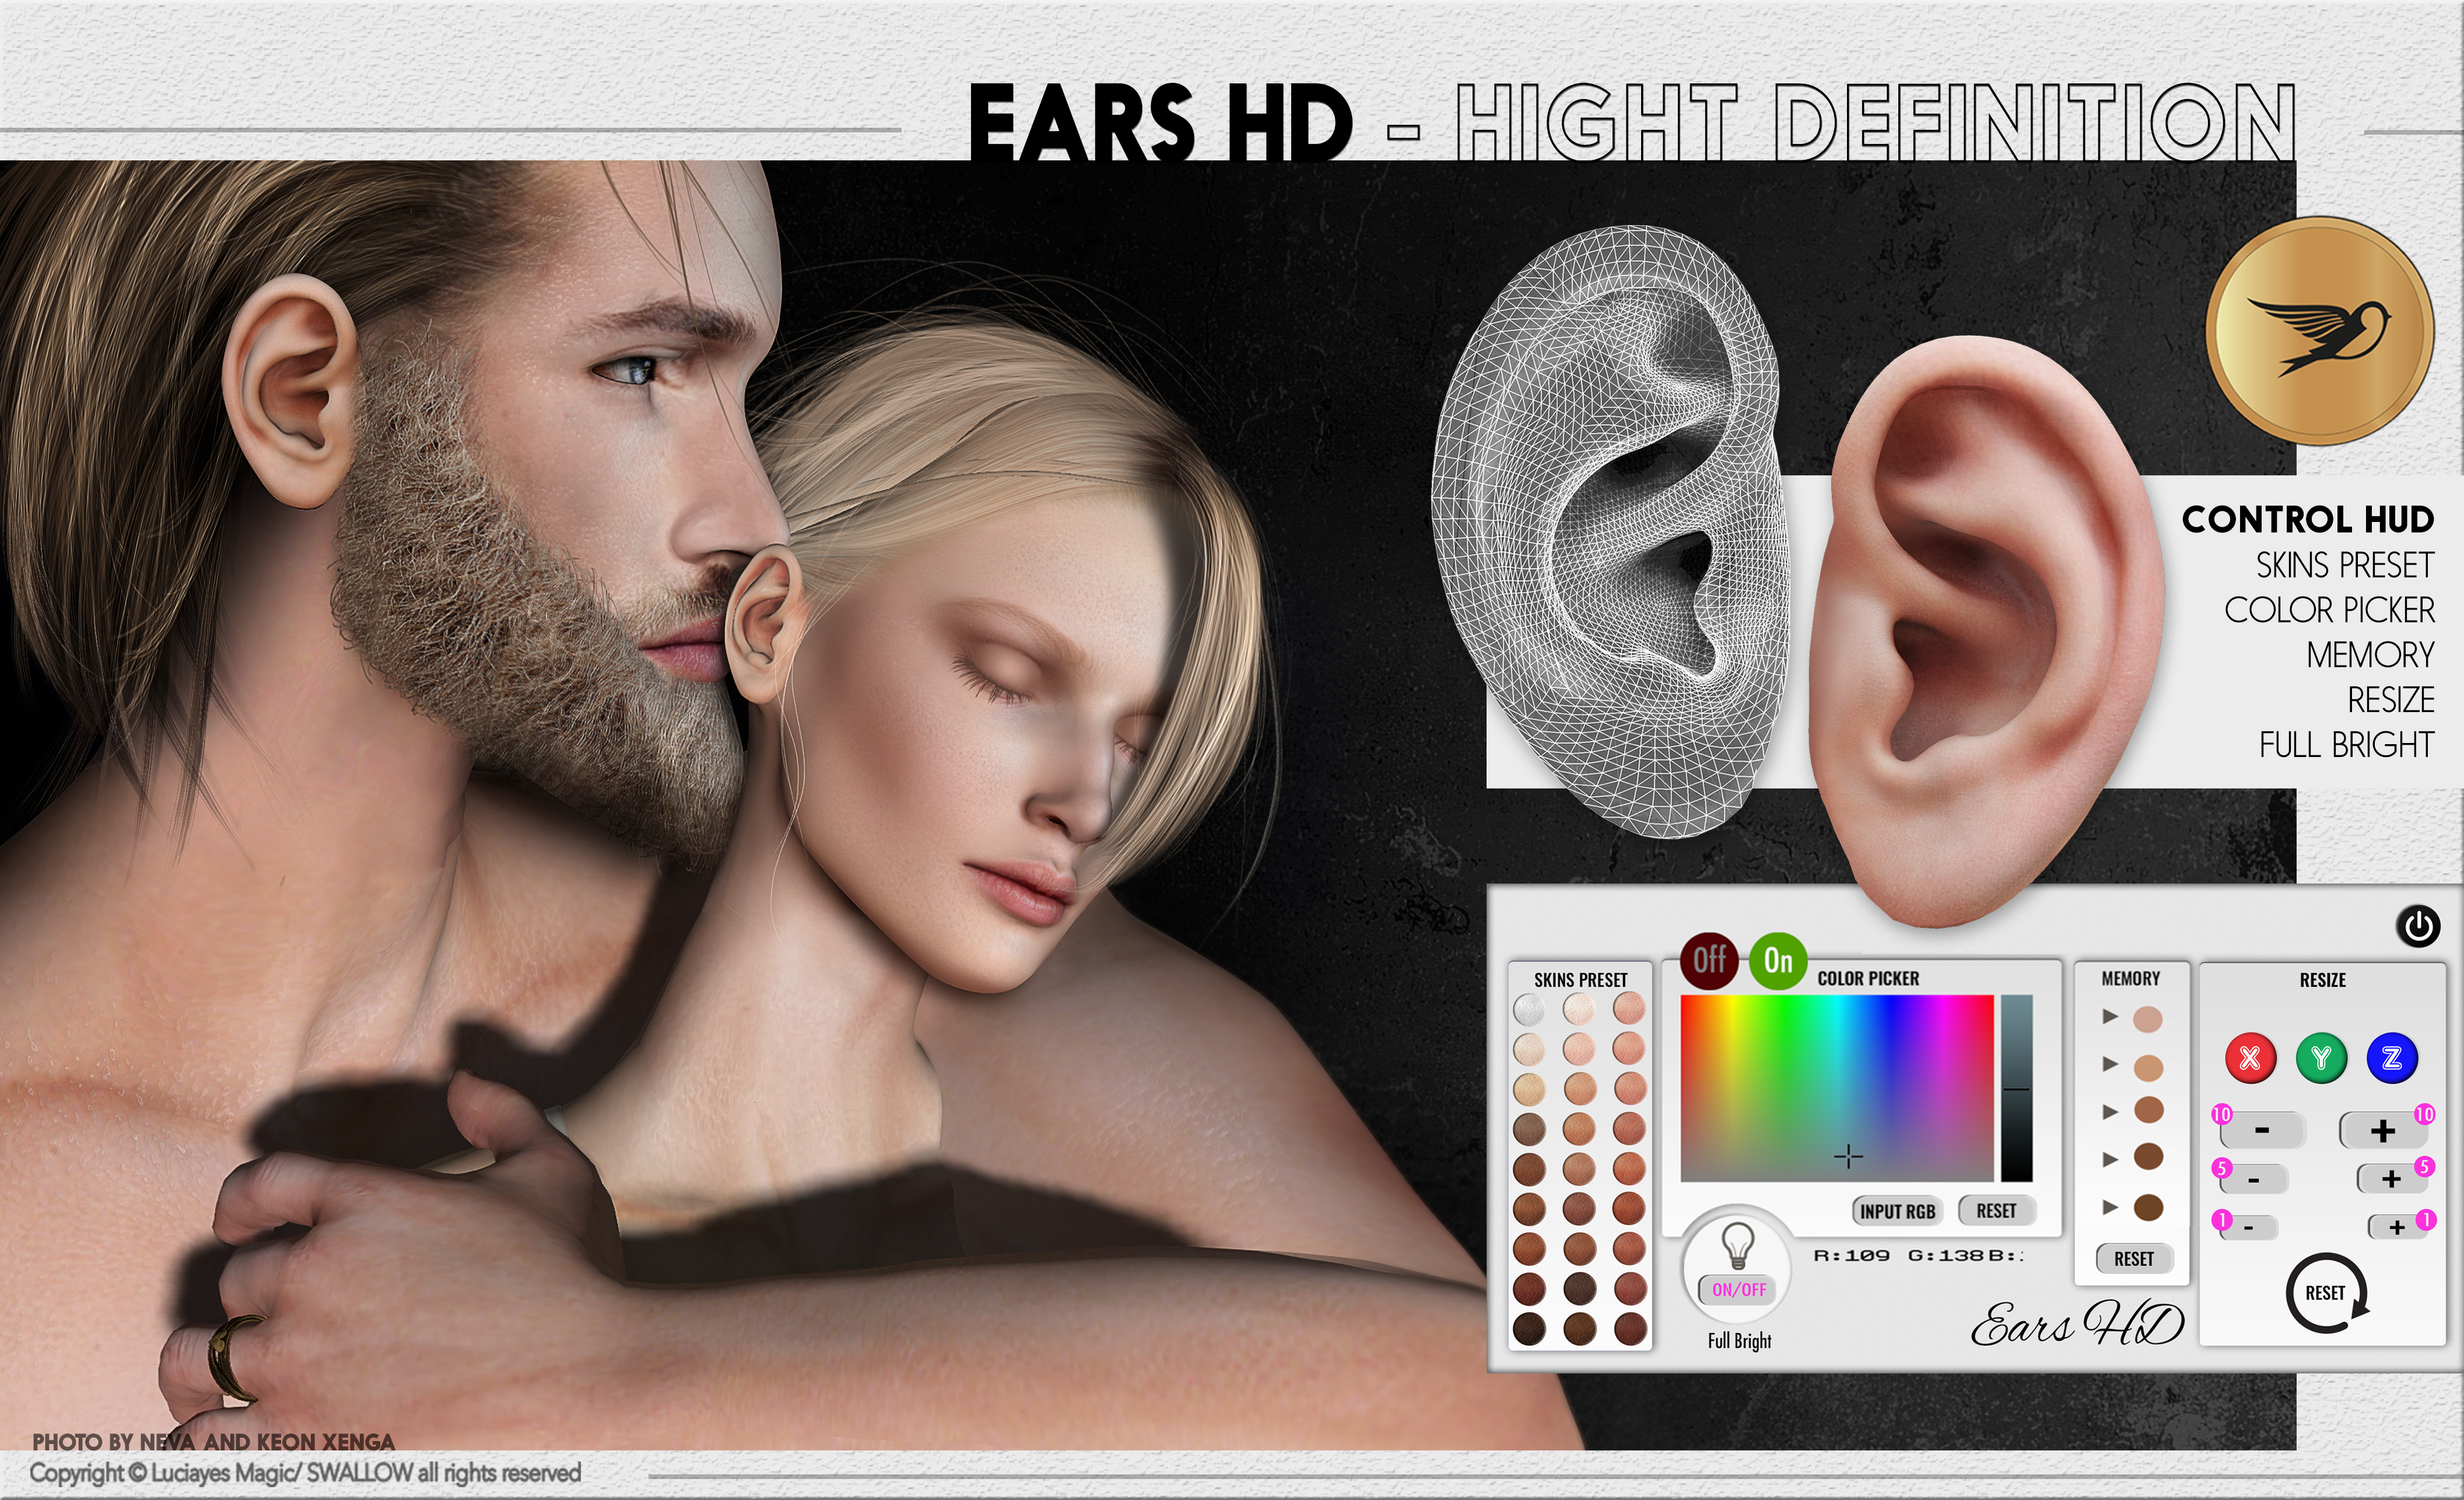Screen dimensions: 2464x1500
Task: Pick seventh row right skin preset
Action: pyautogui.click(x=1629, y=1248)
